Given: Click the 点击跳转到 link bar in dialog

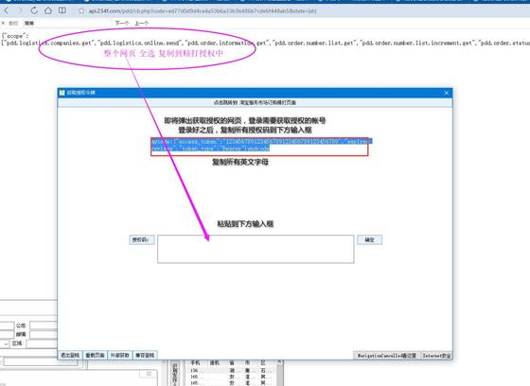Looking at the screenshot, I should point(256,102).
